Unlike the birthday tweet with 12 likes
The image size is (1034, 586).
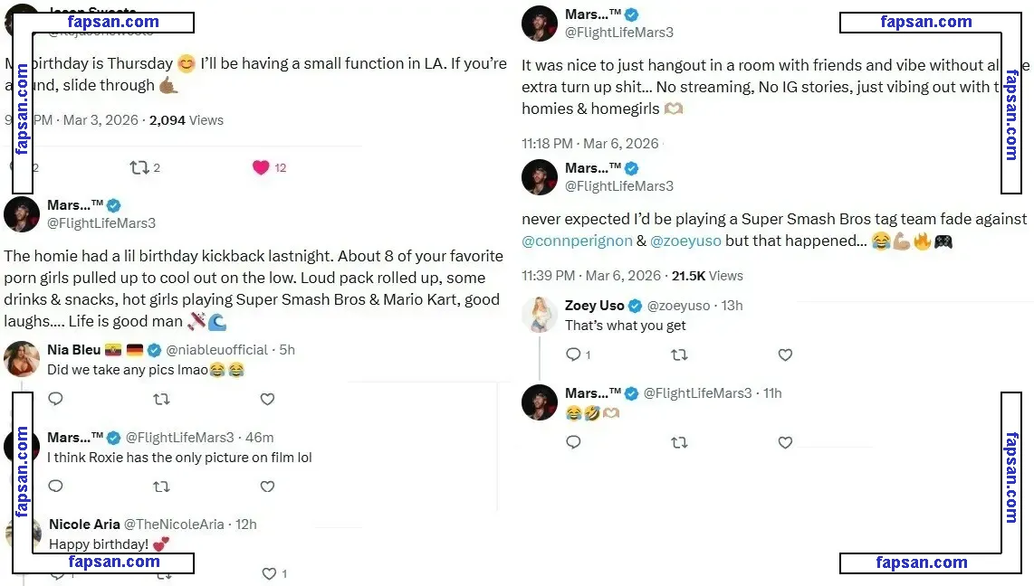point(261,167)
